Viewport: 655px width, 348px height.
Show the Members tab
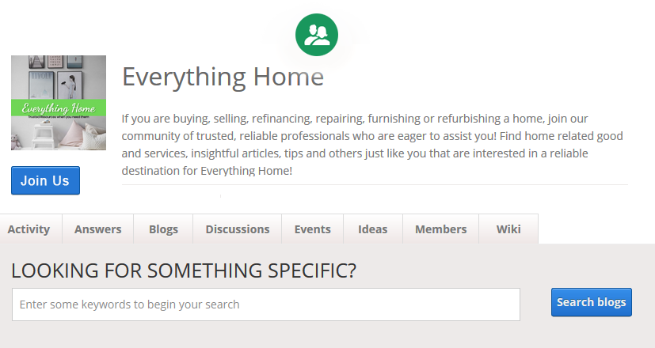(x=440, y=229)
